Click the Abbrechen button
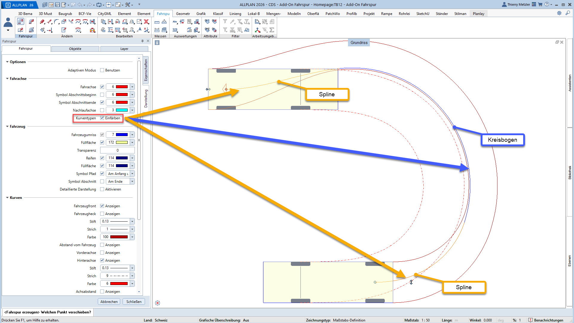The height and width of the screenshot is (323, 574). tap(109, 302)
